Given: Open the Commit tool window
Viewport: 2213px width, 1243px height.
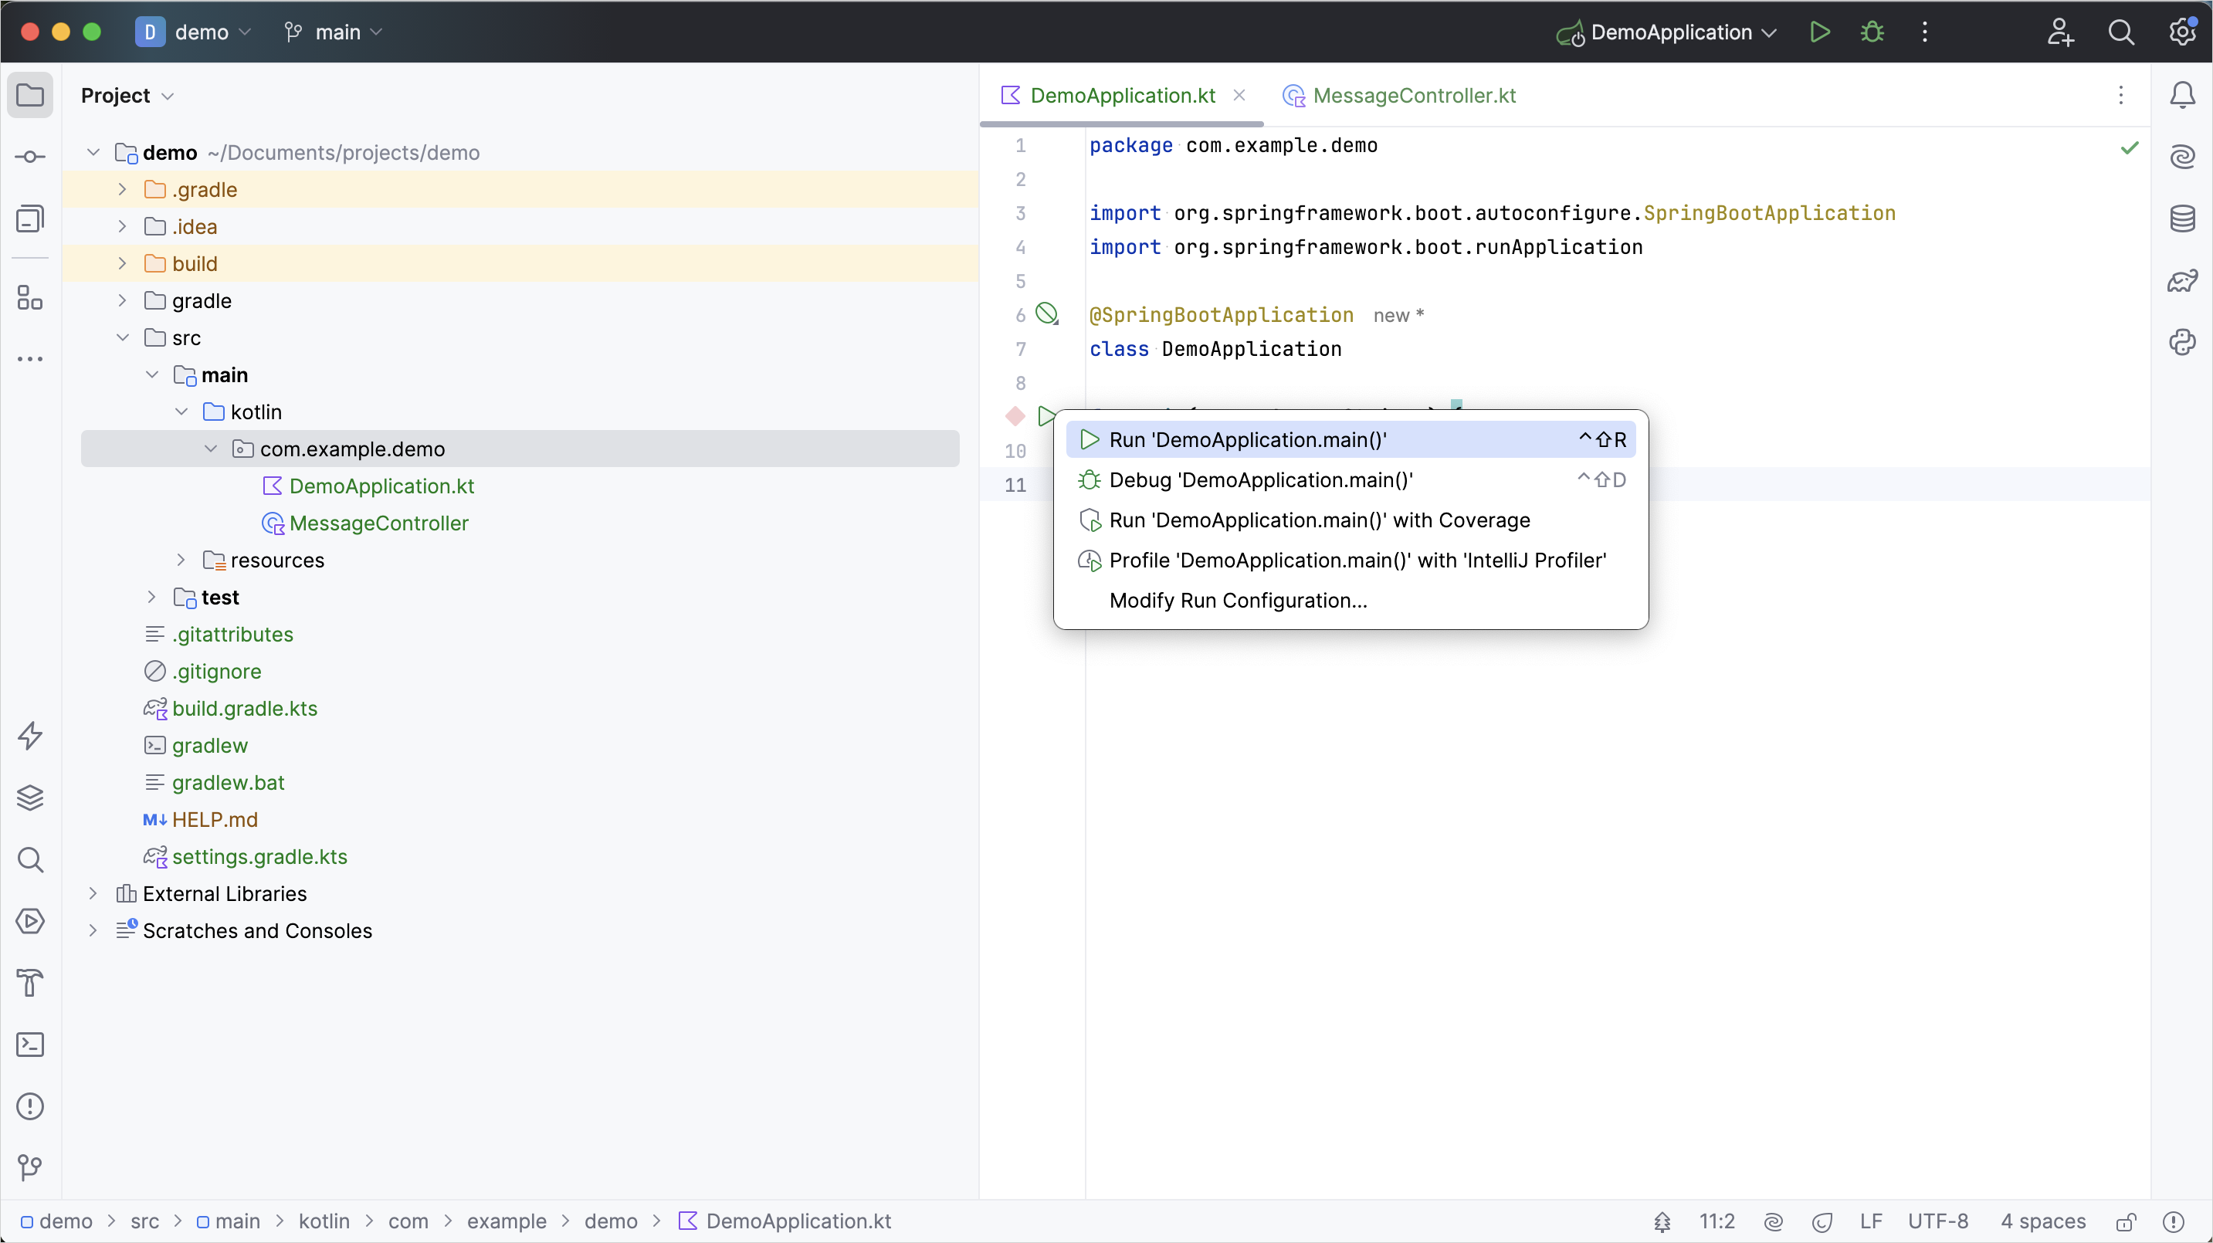Looking at the screenshot, I should pyautogui.click(x=30, y=157).
